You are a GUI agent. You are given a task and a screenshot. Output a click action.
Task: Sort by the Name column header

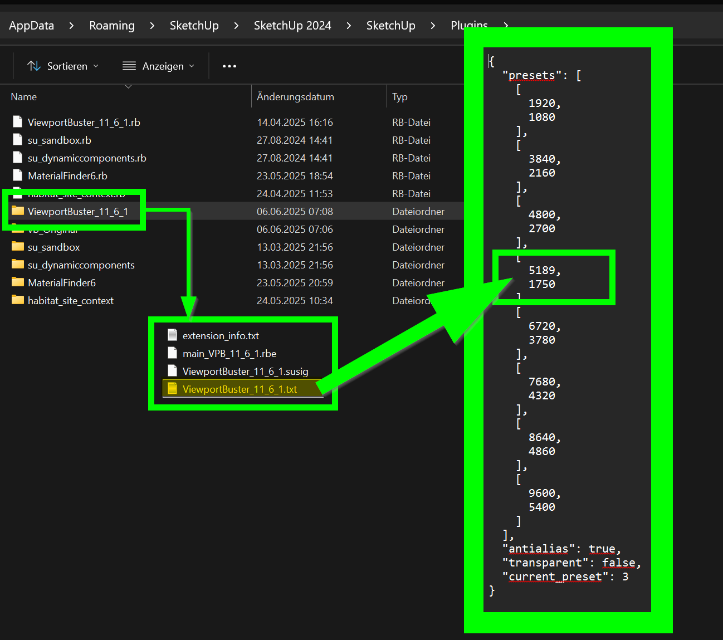pos(24,97)
